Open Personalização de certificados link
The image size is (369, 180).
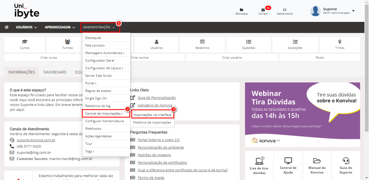[162, 163]
